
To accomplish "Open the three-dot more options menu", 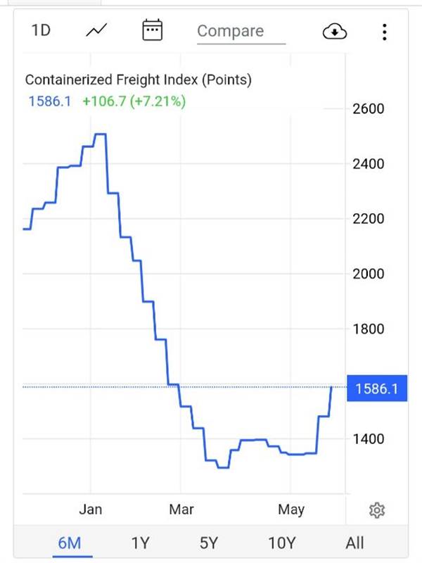I will coord(385,32).
